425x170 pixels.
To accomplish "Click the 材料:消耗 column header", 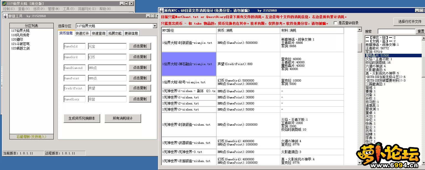I will (312, 30).
